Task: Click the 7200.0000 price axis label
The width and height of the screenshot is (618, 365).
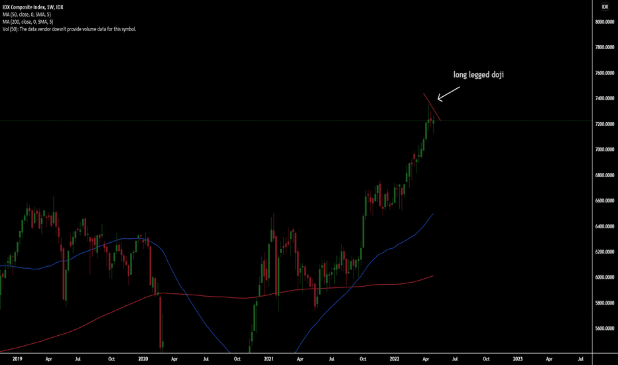Action: 605,124
